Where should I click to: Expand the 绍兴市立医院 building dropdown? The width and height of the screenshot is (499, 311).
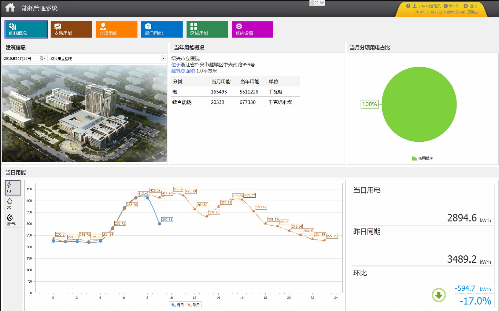point(163,58)
